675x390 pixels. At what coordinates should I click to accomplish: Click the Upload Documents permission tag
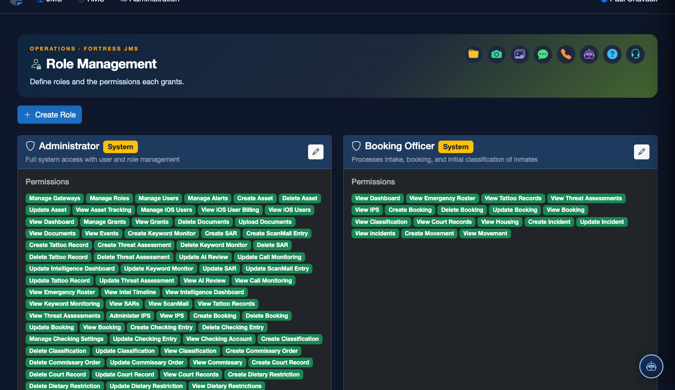pyautogui.click(x=265, y=222)
